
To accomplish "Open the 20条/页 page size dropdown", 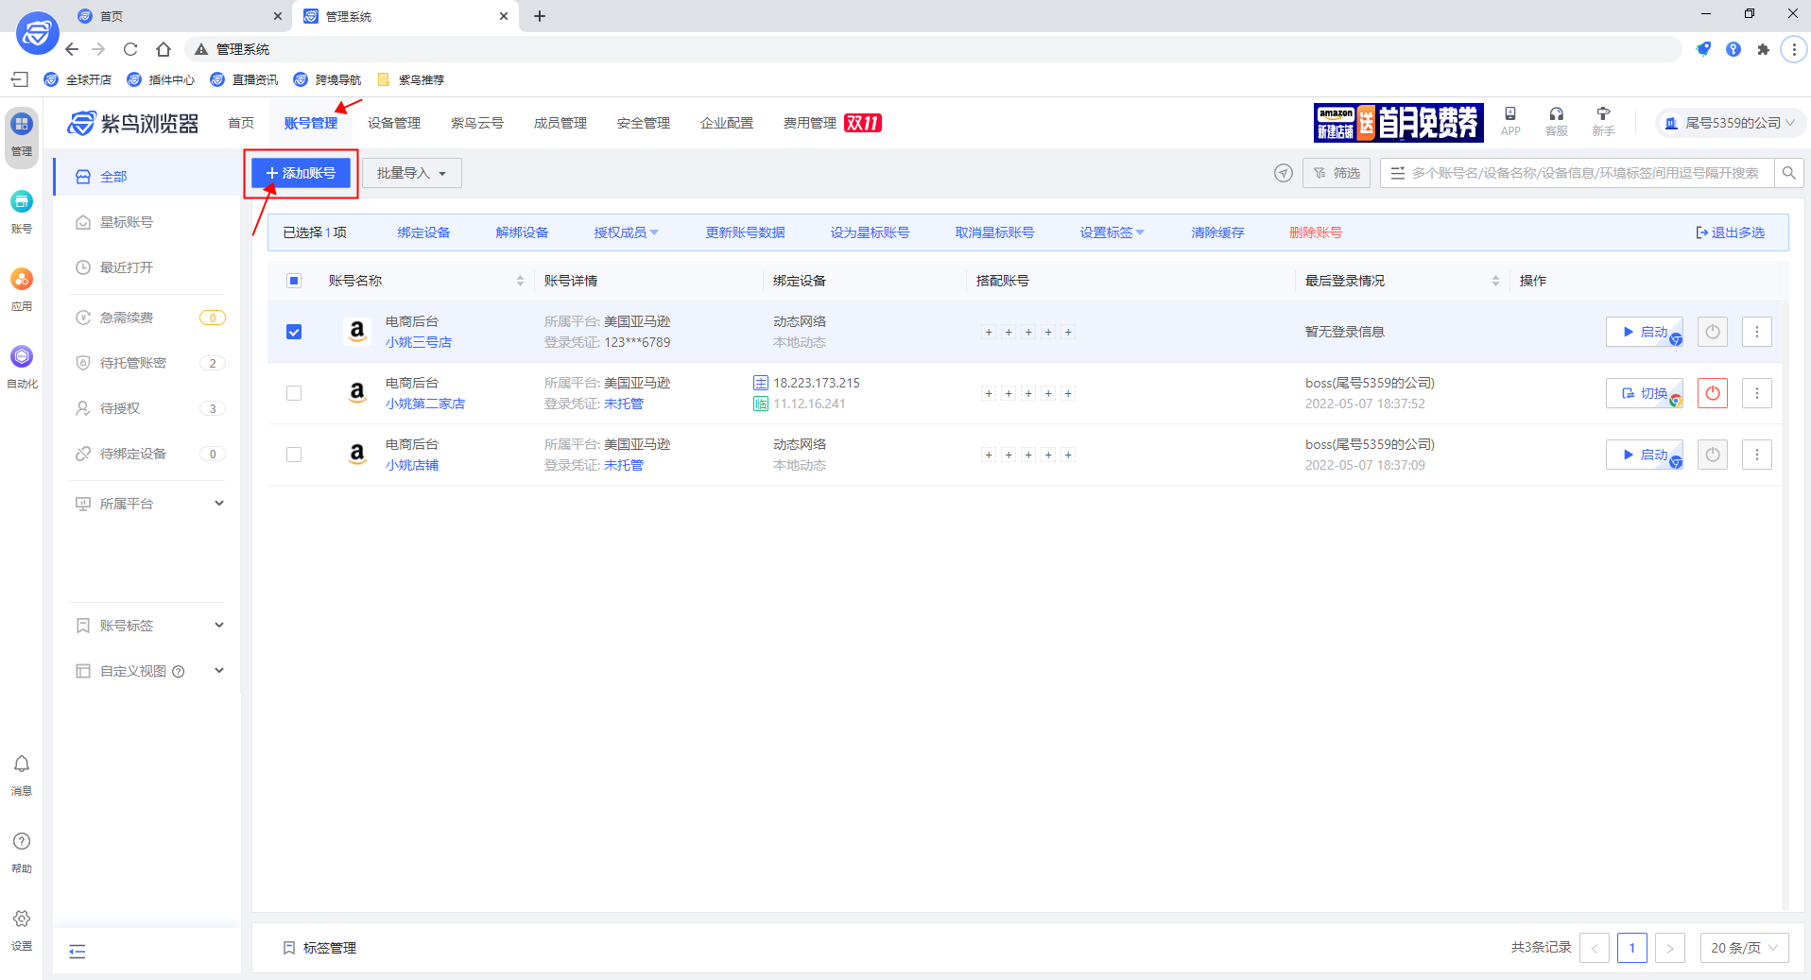I will (1744, 948).
